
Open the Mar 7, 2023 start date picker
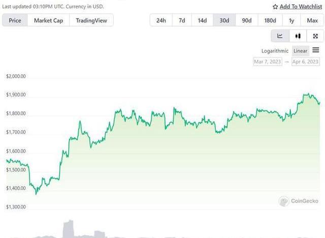[267, 62]
